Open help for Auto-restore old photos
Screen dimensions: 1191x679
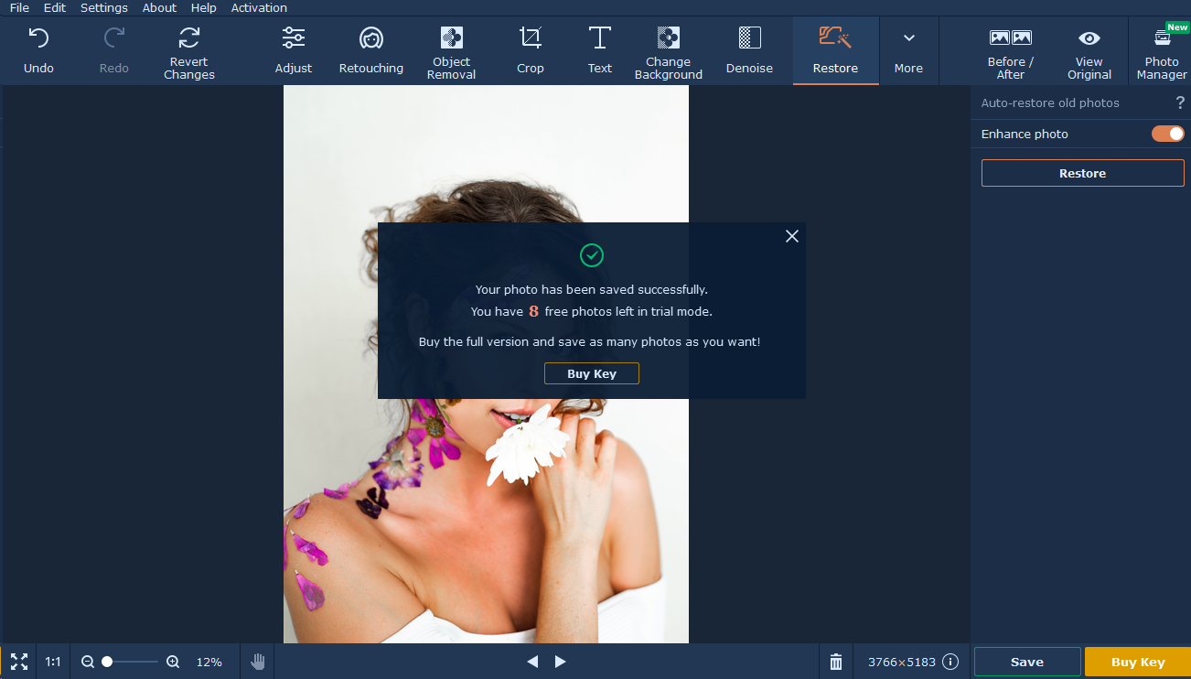point(1180,103)
